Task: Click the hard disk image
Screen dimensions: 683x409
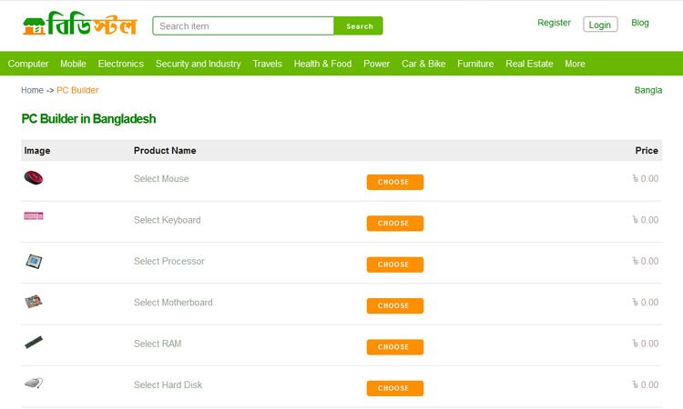Action: click(34, 384)
